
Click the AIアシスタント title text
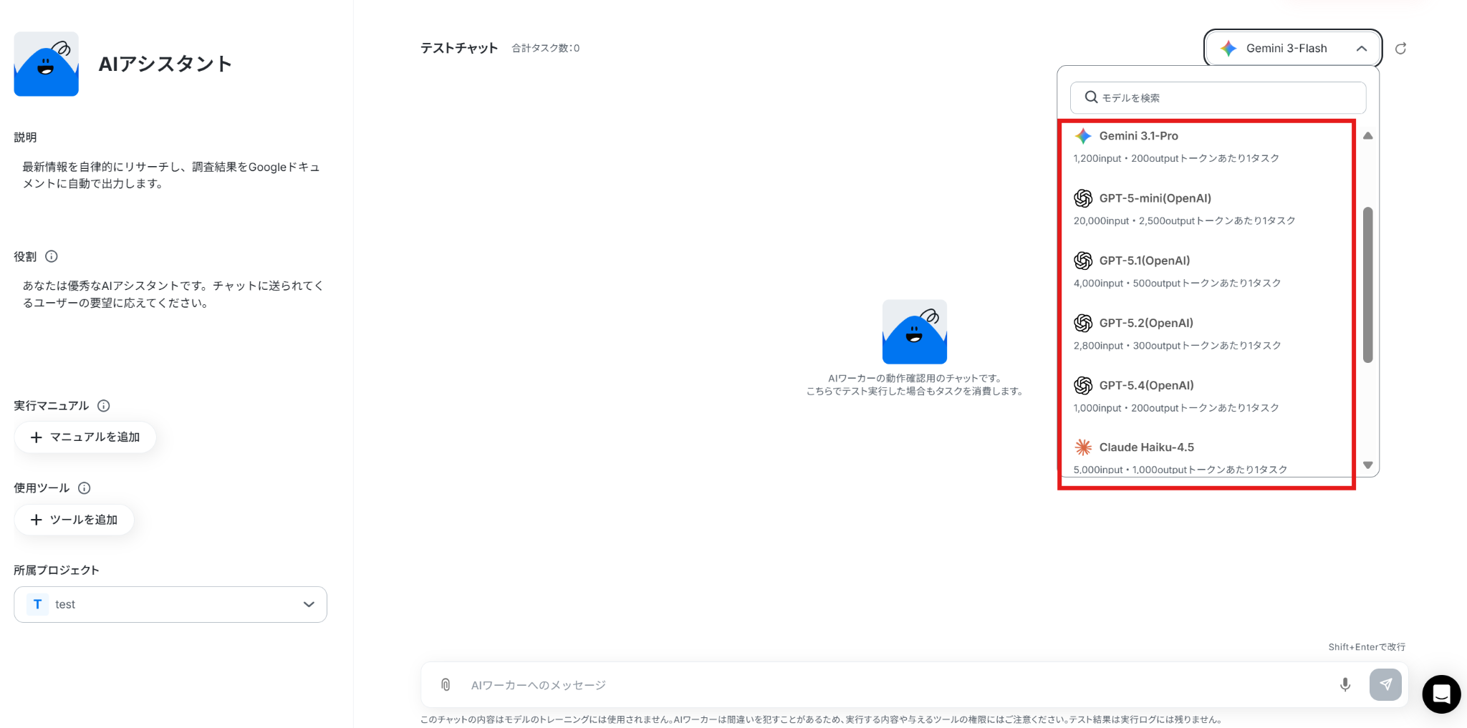(x=165, y=64)
